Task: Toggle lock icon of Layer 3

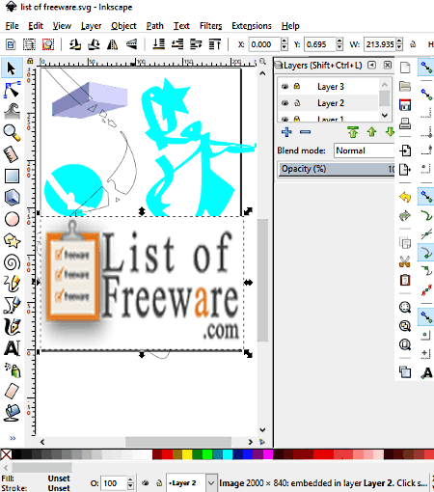Action: [x=297, y=86]
